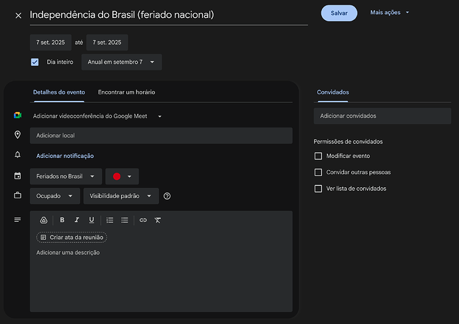Insert a numbered list in the description
This screenshot has width=459, height=324.
point(110,220)
